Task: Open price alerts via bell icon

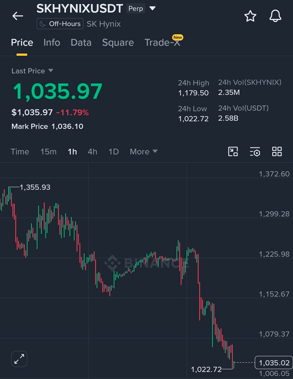Action: click(275, 16)
